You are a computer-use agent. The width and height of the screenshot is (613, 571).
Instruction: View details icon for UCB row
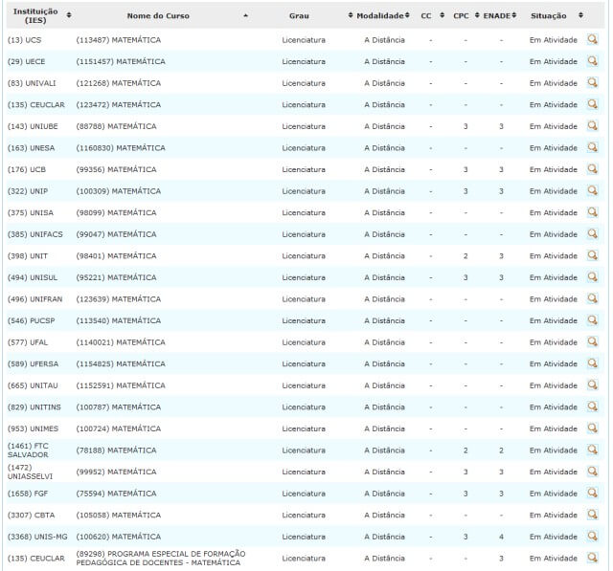tap(592, 169)
